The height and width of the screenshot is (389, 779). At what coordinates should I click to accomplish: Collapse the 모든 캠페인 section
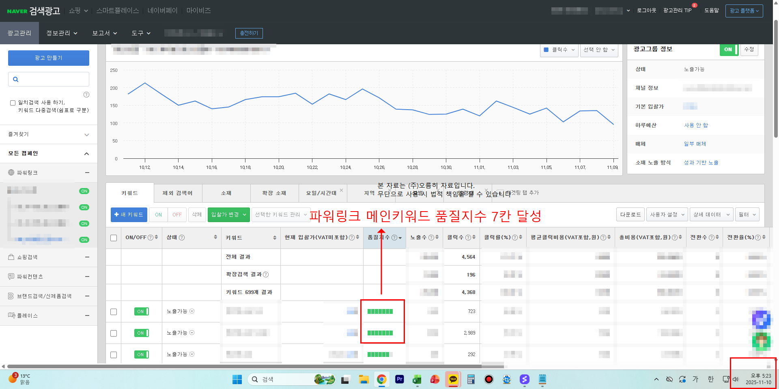tap(86, 153)
